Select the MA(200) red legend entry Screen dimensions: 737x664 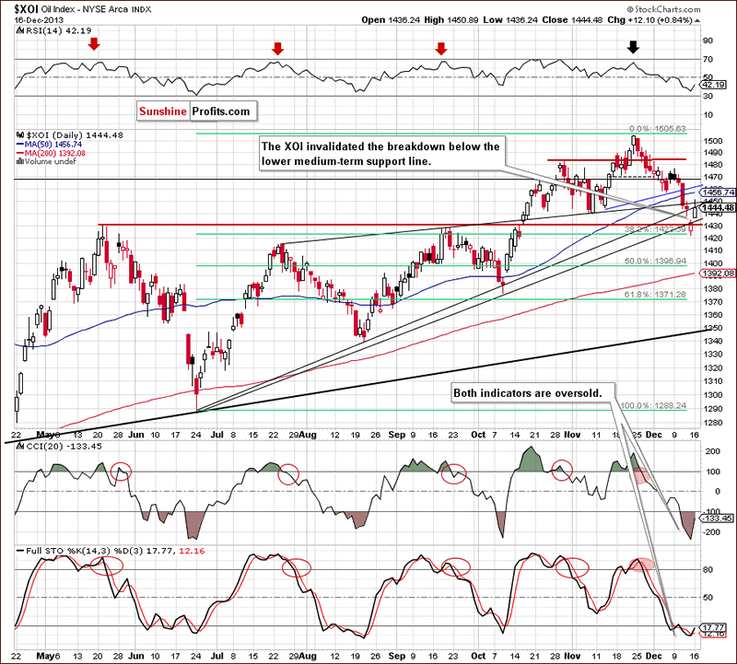(x=51, y=153)
